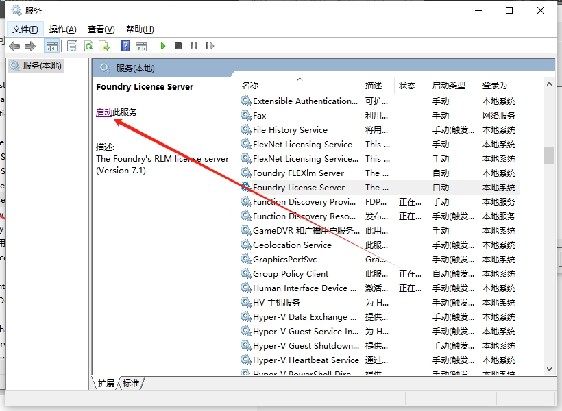Viewport: 562px width, 411px height.
Task: Restart the service with the restart icon
Action: (210, 46)
